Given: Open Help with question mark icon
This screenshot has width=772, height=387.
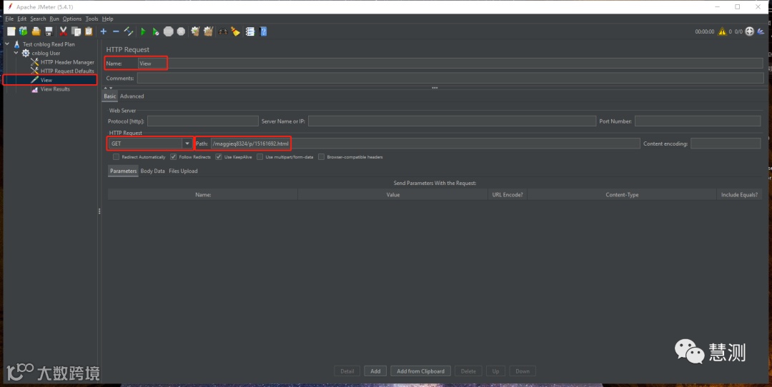Looking at the screenshot, I should 263,31.
